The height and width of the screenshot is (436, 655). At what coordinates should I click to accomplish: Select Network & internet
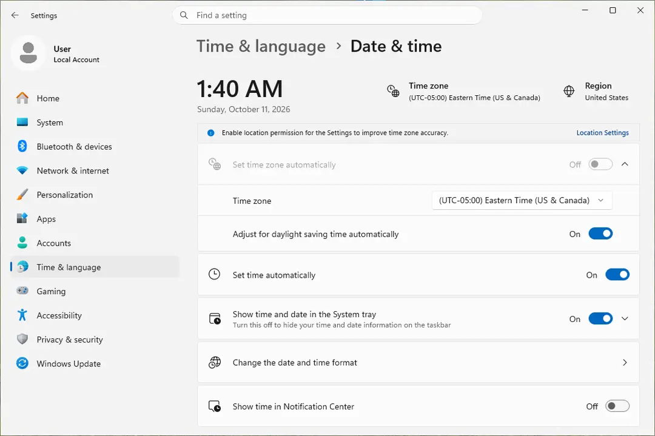(x=95, y=171)
